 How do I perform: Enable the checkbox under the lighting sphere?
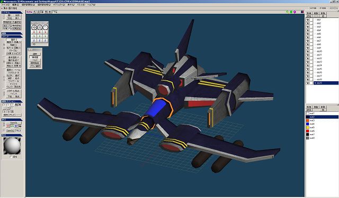coord(11,157)
